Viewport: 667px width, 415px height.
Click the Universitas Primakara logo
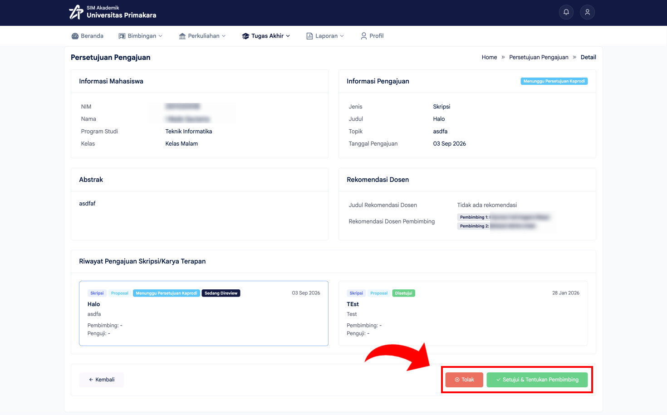point(113,12)
